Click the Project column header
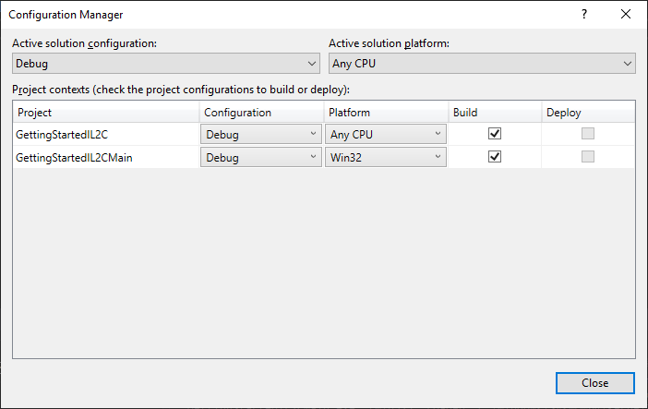 coord(106,113)
